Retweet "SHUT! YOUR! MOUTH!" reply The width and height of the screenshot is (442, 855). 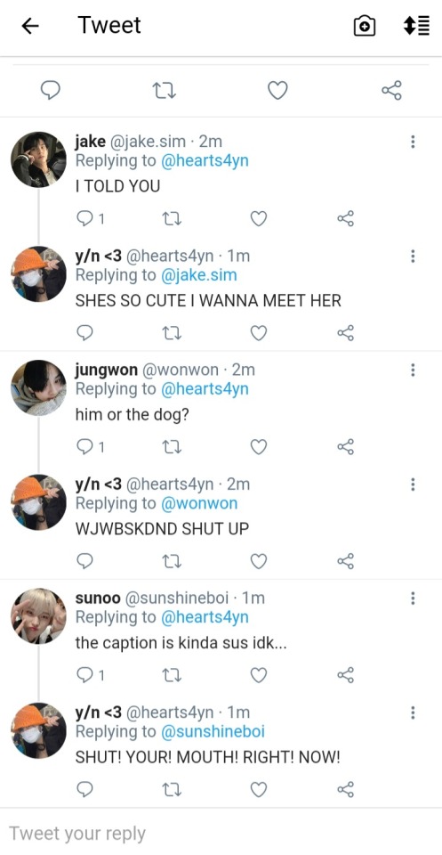pyautogui.click(x=172, y=789)
